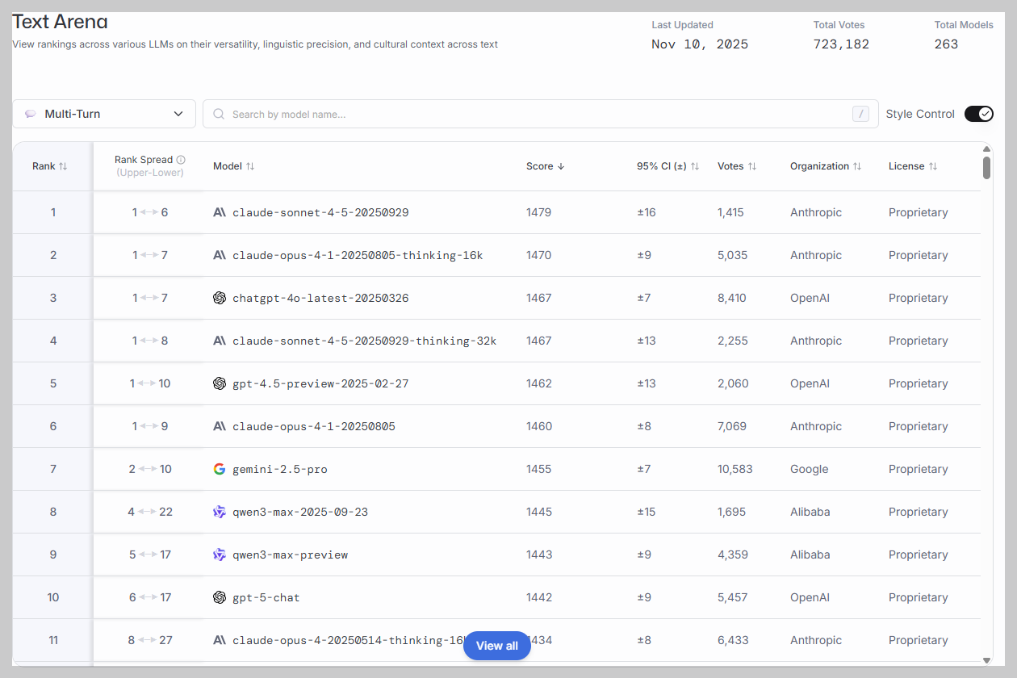Click the Total Votes value 723,182

coord(841,44)
